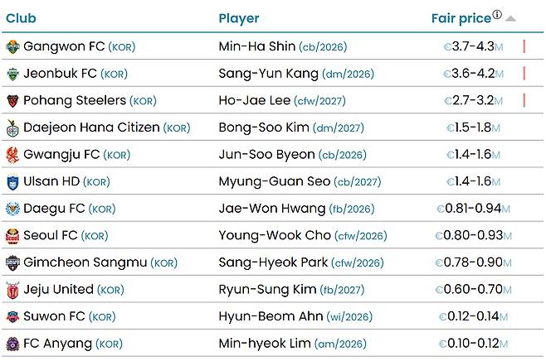Open Sang-Yun Kang player link
Image resolution: width=546 pixels, height=361 pixels.
tap(268, 74)
